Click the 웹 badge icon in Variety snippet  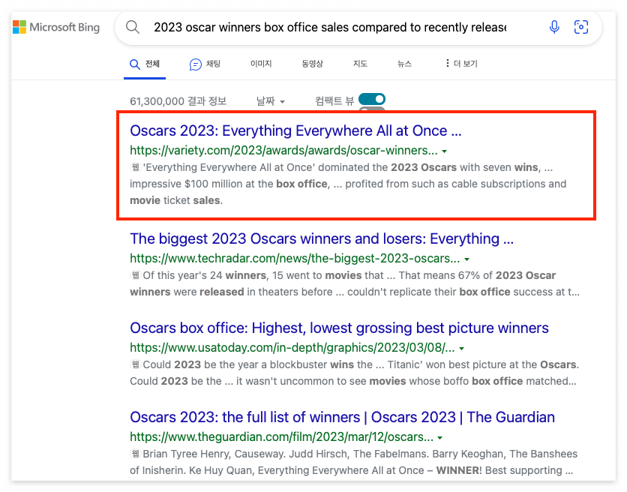tap(136, 166)
